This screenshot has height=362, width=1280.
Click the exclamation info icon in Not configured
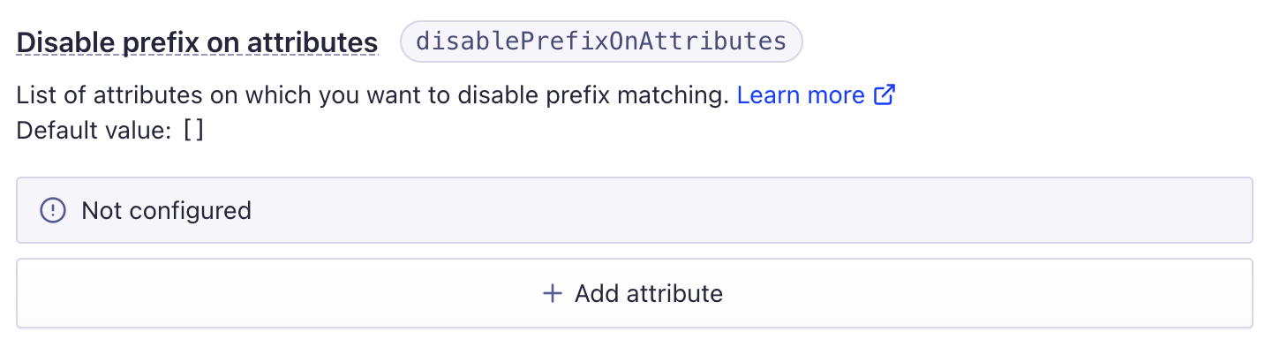tap(54, 210)
